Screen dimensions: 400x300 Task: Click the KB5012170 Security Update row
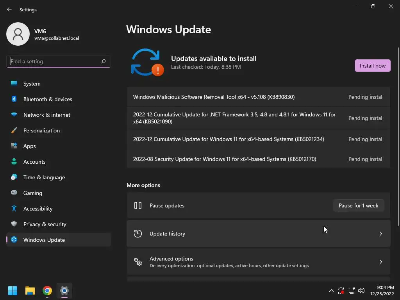pos(259,159)
